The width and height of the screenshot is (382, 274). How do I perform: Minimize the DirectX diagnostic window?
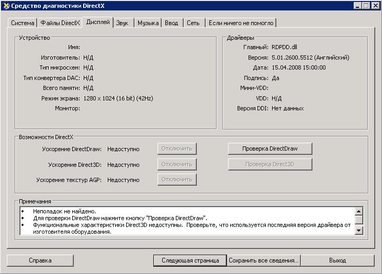click(x=357, y=6)
